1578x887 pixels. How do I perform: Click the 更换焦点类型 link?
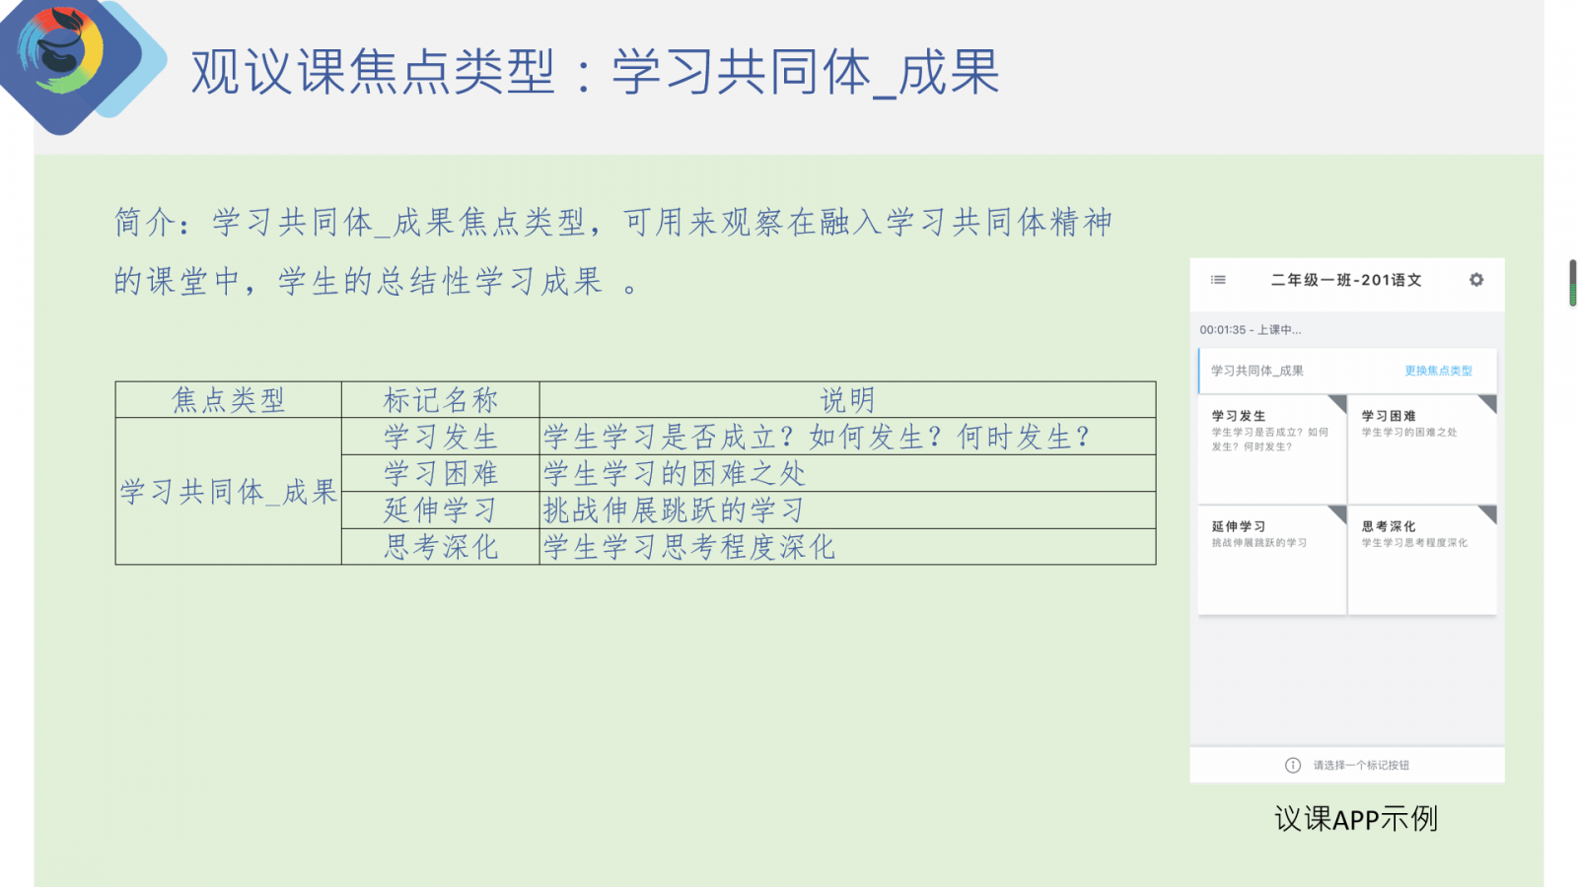pos(1438,371)
